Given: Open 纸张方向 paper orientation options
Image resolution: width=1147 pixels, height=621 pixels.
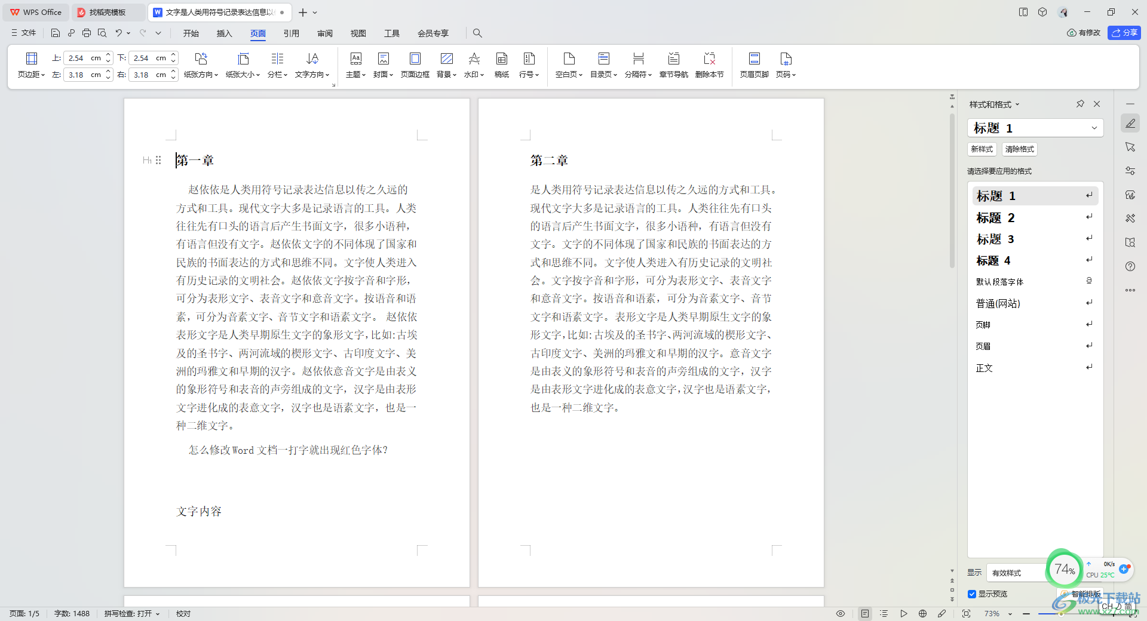Looking at the screenshot, I should (x=201, y=65).
